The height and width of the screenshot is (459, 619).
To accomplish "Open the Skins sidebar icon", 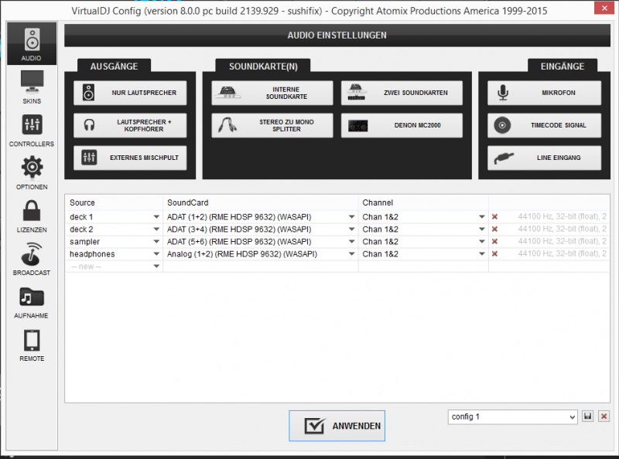I will pyautogui.click(x=32, y=87).
